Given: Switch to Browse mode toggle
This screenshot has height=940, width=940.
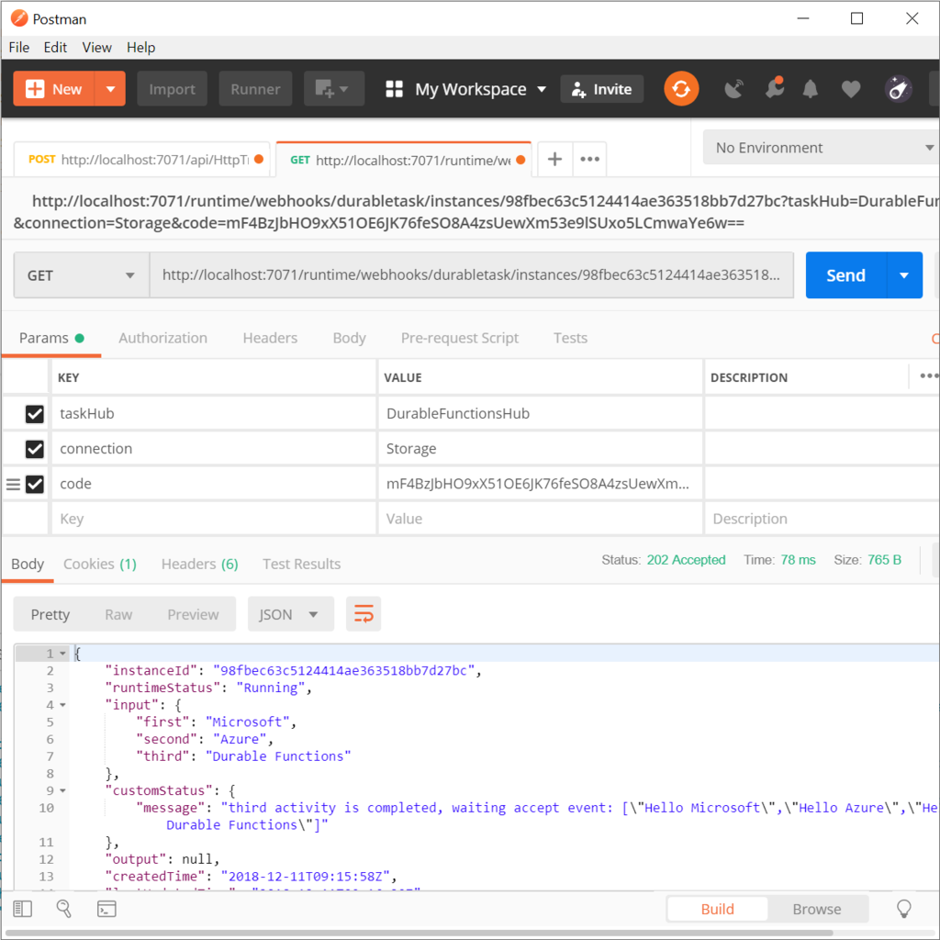Looking at the screenshot, I should (816, 909).
